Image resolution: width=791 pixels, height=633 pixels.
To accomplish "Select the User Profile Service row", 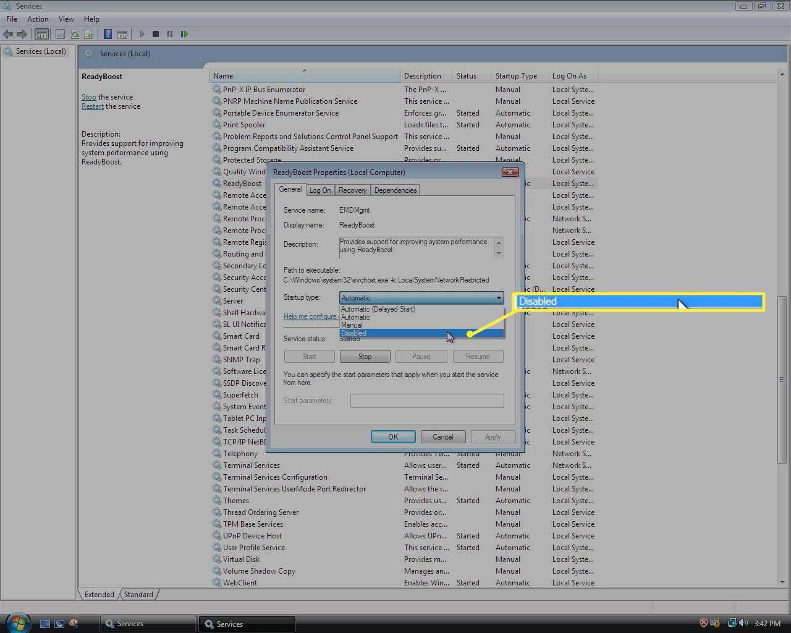I will point(403,548).
